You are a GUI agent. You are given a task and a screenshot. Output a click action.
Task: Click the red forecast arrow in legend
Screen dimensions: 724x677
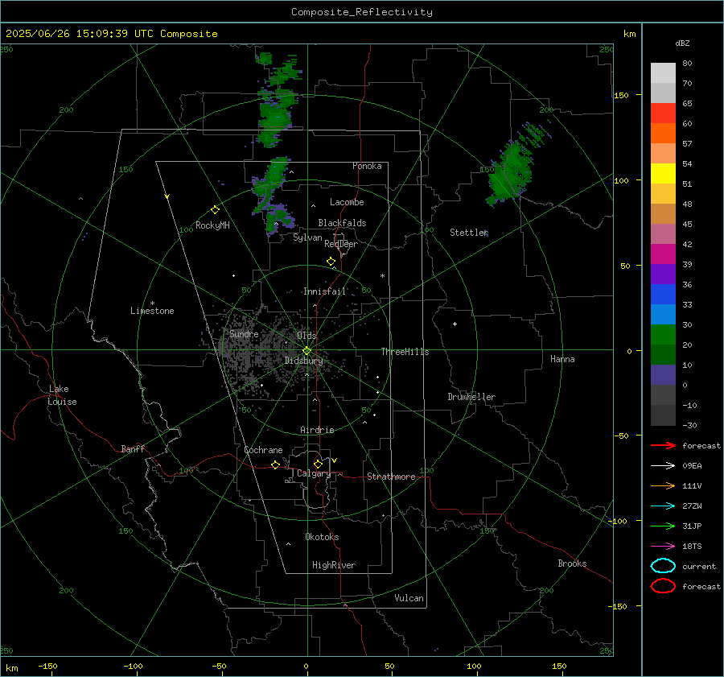click(x=663, y=445)
